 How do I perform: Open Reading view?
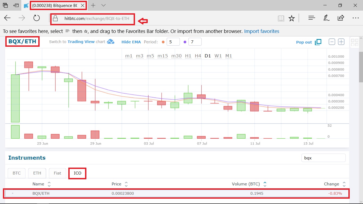[x=281, y=18]
